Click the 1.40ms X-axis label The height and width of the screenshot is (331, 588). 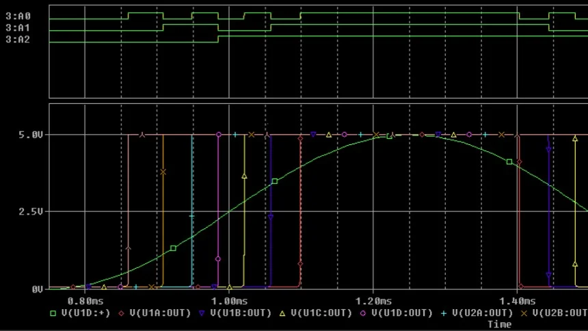coord(518,301)
